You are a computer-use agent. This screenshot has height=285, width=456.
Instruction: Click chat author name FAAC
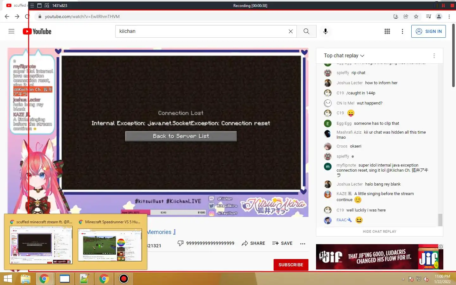(341, 220)
